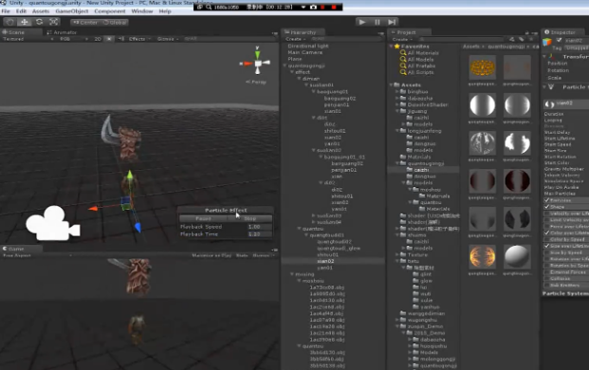Select the orange flame sphere material thumbnail
Image resolution: width=589 pixels, height=370 pixels.
coord(483,256)
